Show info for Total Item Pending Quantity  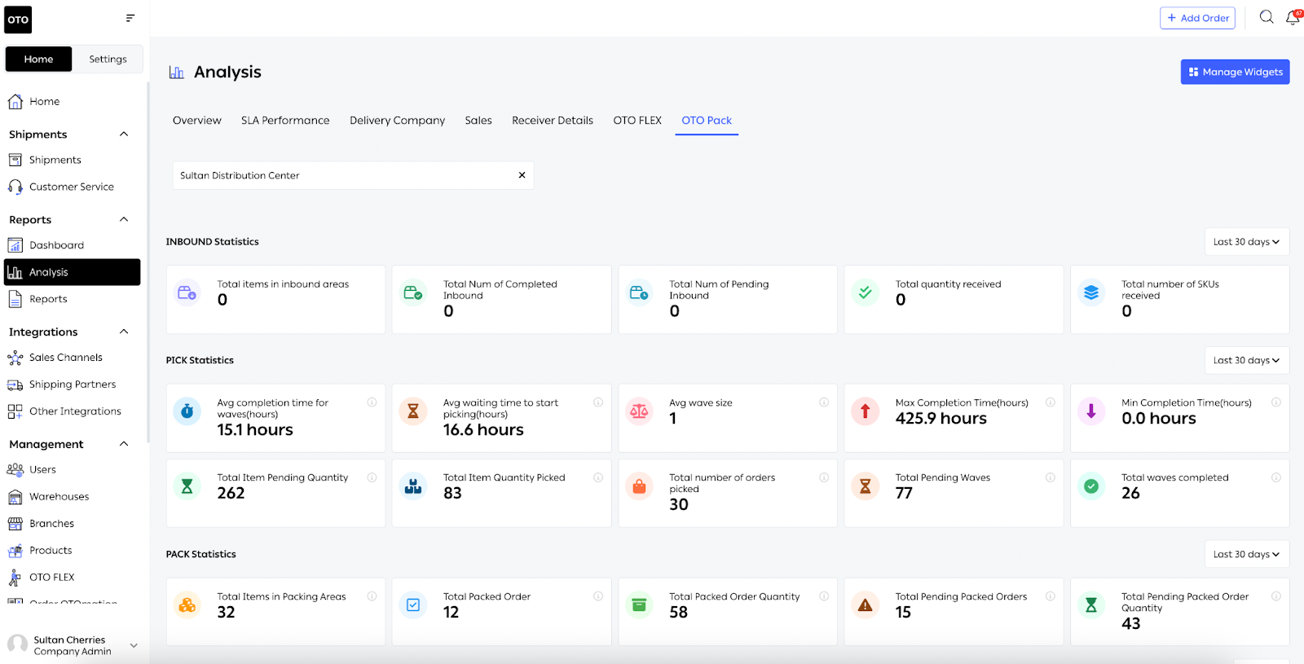372,477
